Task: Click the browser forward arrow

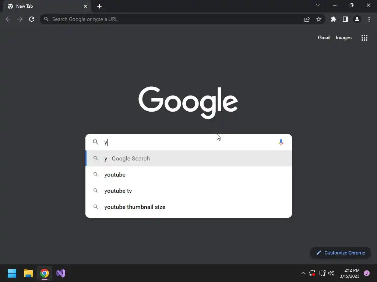Action: 20,19
